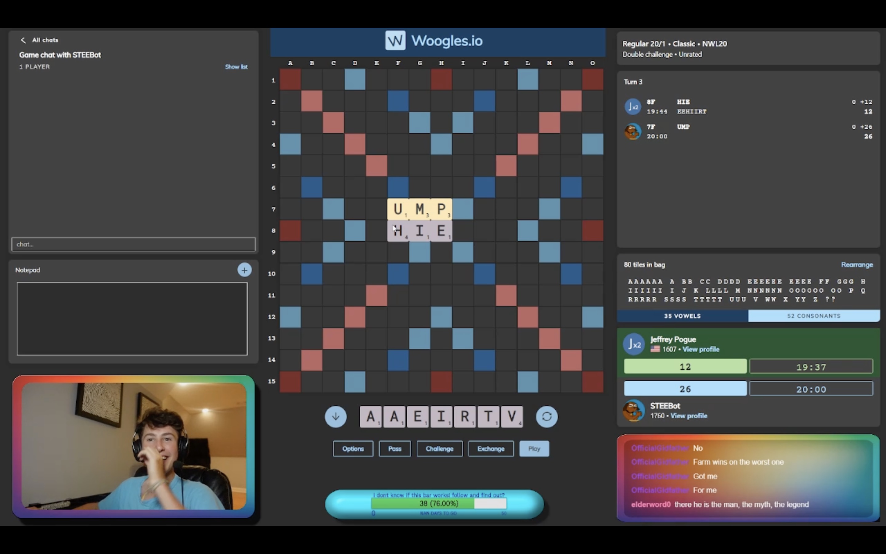Click the Jx2 avatar beside the HIE move
886x554 pixels.
[x=633, y=106]
